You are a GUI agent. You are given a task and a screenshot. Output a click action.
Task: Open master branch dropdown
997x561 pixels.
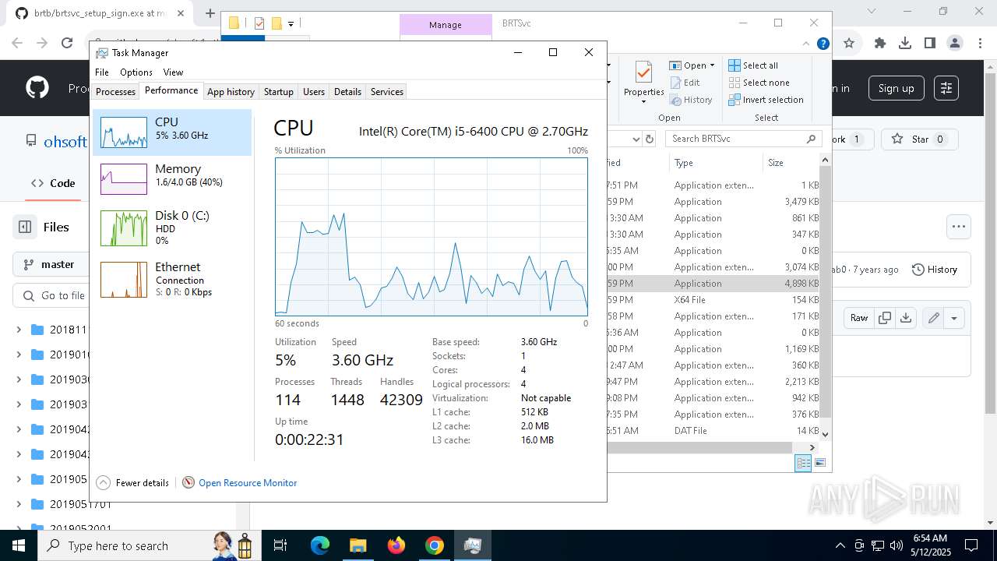click(50, 264)
